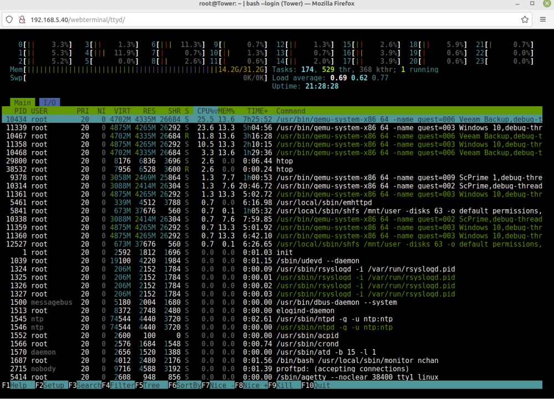Screen dimensions: 554x399
Task: Sort by the USER column header
Action: [x=39, y=111]
